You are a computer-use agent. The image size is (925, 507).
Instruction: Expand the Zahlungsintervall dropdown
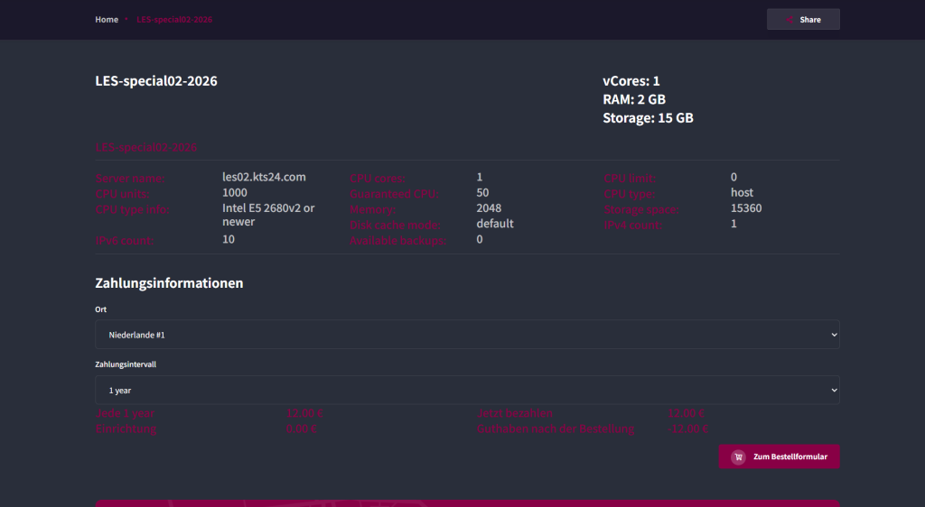point(467,391)
